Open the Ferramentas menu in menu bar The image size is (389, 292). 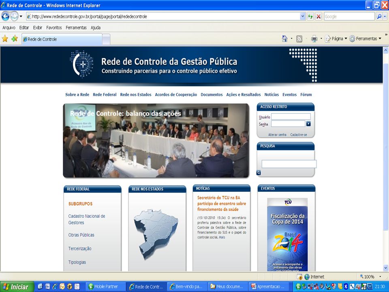pyautogui.click(x=76, y=28)
